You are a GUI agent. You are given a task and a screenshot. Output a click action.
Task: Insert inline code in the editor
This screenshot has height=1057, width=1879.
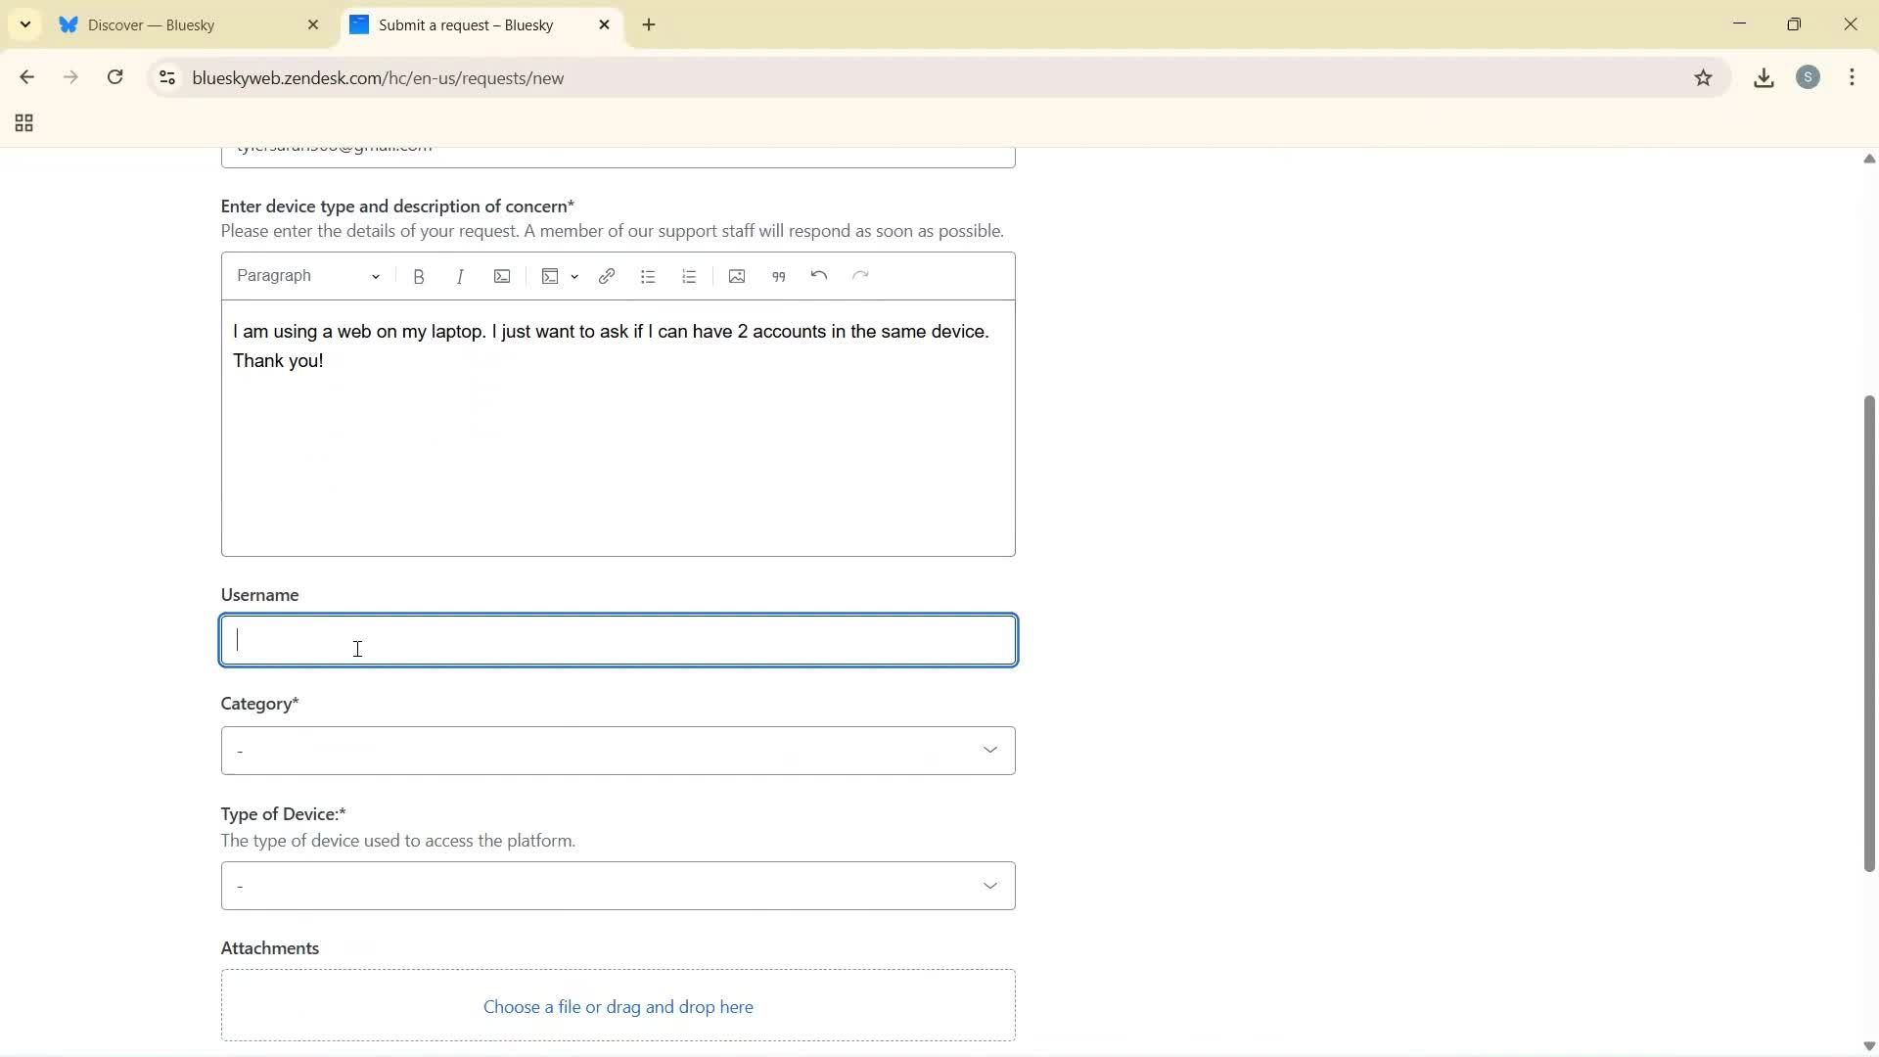pos(502,276)
